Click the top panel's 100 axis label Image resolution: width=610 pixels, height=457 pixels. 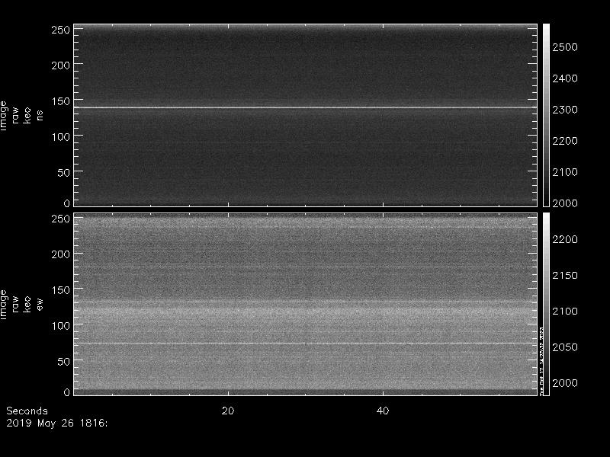pos(60,137)
